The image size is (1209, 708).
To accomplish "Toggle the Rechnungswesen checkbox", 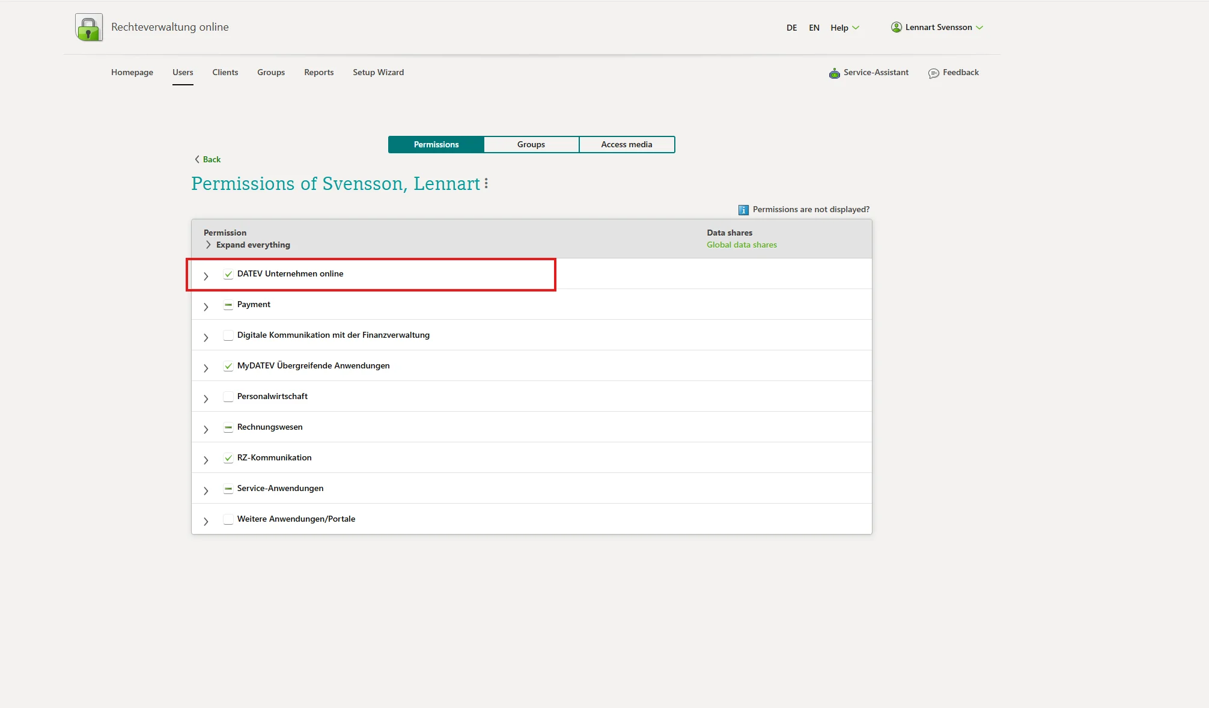I will point(228,427).
